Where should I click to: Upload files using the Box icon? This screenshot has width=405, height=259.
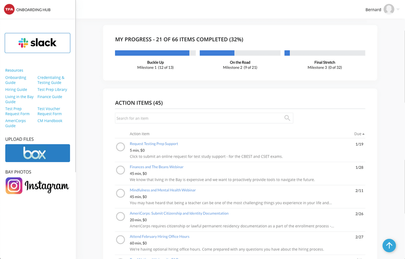click(x=37, y=153)
